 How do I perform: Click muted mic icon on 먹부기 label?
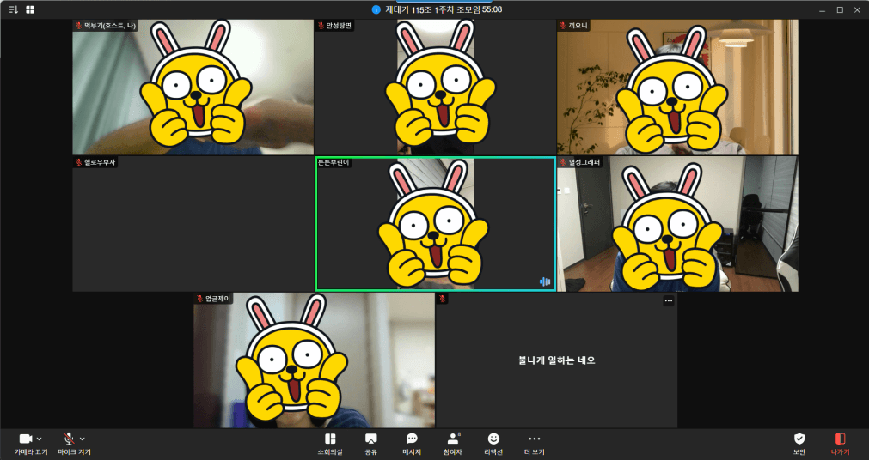pyautogui.click(x=79, y=26)
